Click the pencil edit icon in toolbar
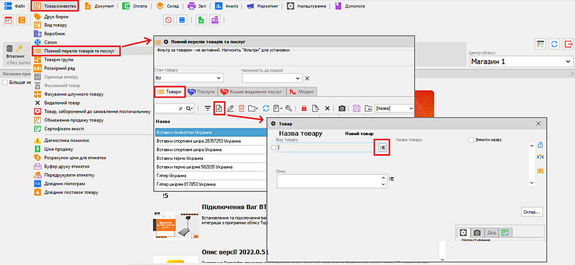Screen dimensions: 575x265 point(231,108)
